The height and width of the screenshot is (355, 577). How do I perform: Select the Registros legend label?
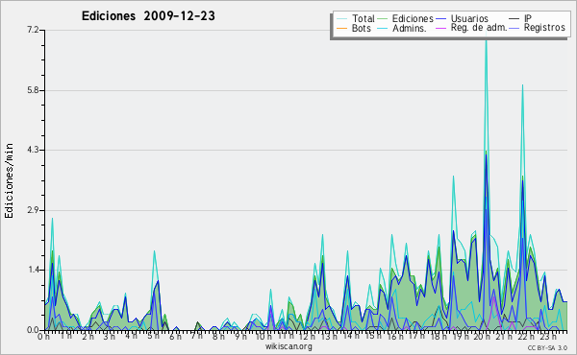pos(544,28)
